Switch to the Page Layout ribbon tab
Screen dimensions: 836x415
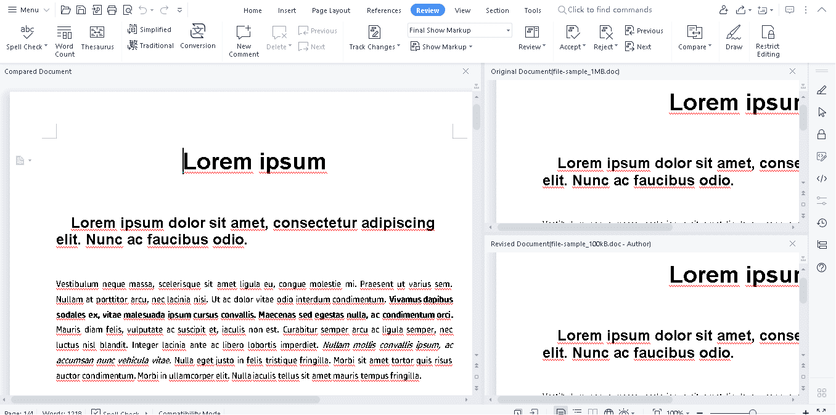click(330, 10)
